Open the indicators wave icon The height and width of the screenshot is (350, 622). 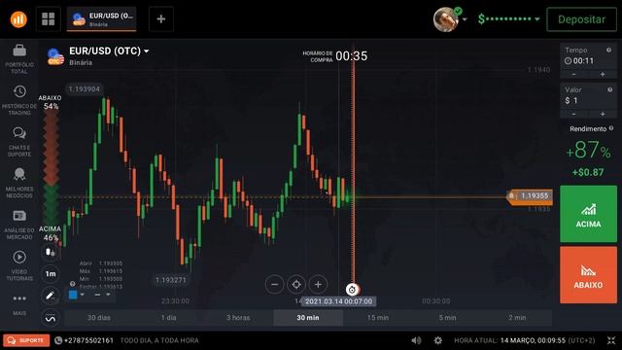click(51, 318)
